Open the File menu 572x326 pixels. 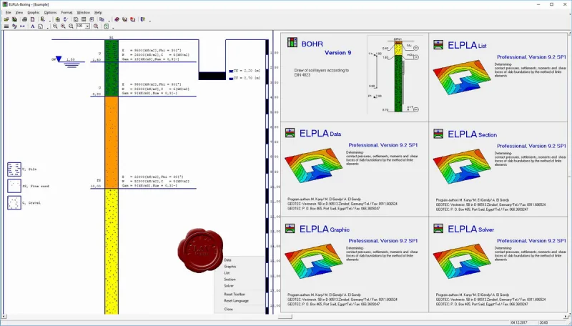(8, 12)
